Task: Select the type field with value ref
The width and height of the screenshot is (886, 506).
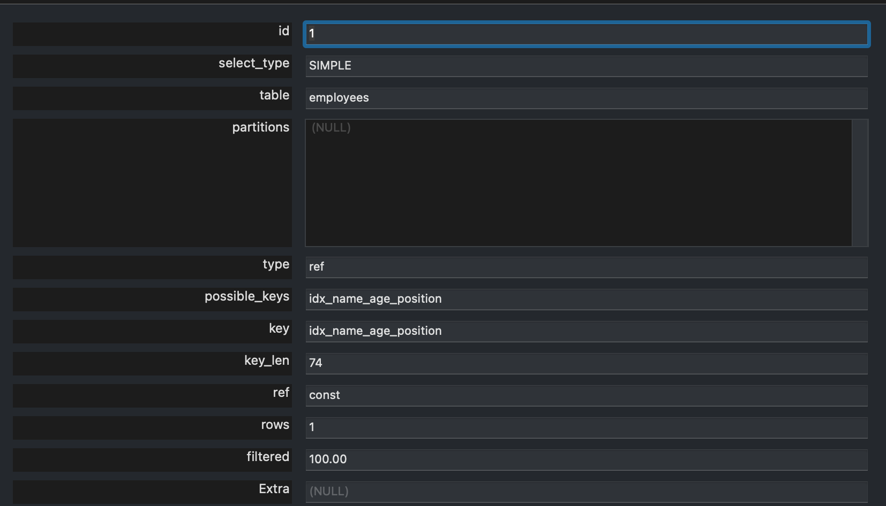Action: pyautogui.click(x=586, y=267)
